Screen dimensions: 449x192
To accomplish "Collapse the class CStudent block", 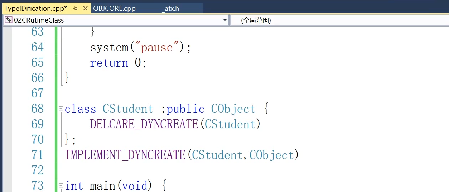I will 61,109.
